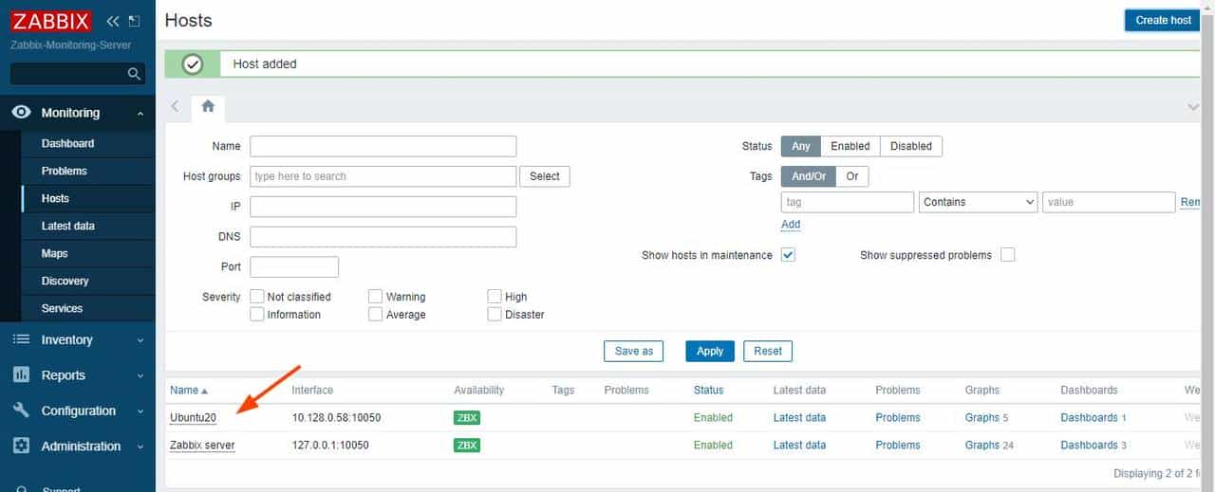Focus the IP filter input field
Viewport: 1215px width, 492px height.
click(383, 207)
